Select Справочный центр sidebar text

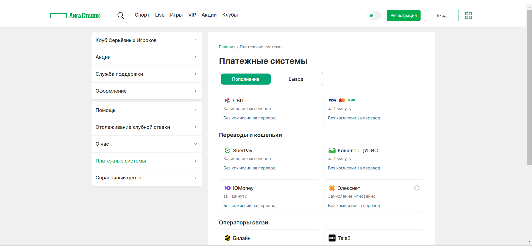pyautogui.click(x=118, y=178)
